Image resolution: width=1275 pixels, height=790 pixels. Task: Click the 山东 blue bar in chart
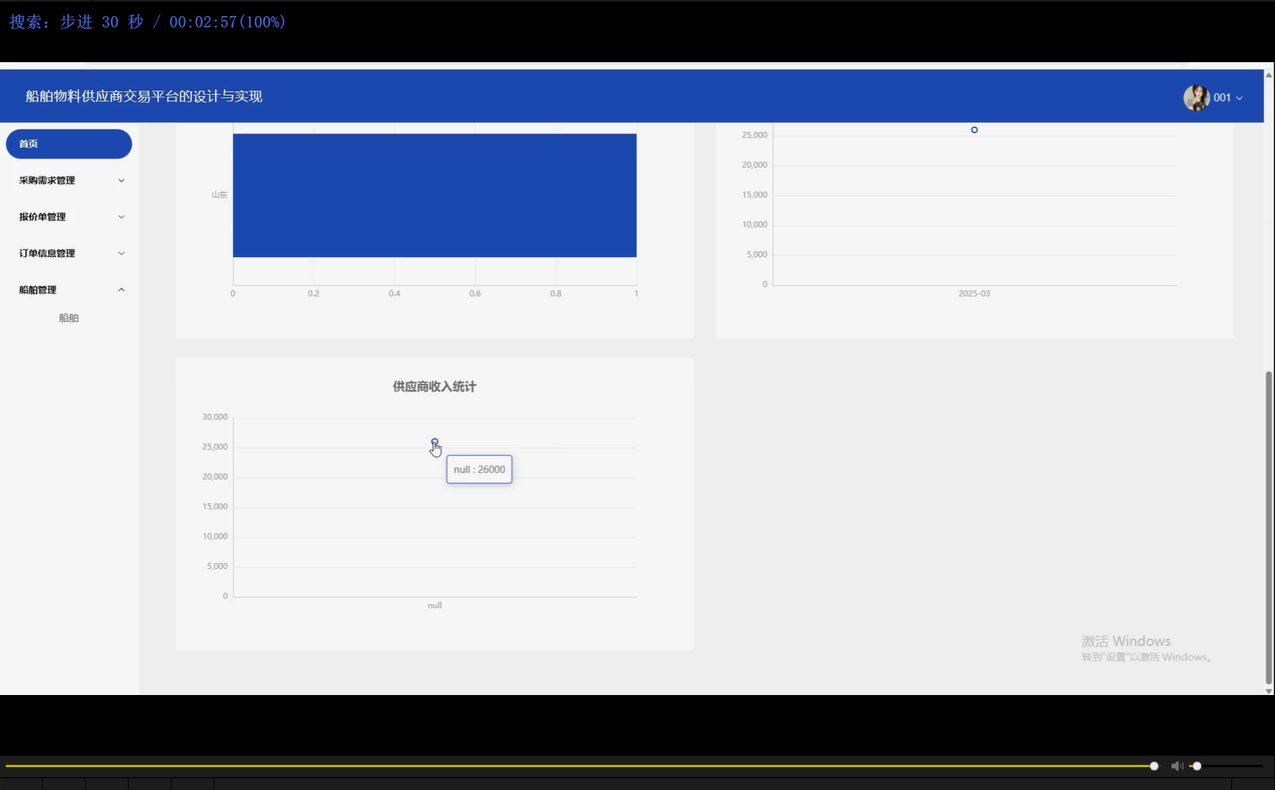pyautogui.click(x=435, y=195)
